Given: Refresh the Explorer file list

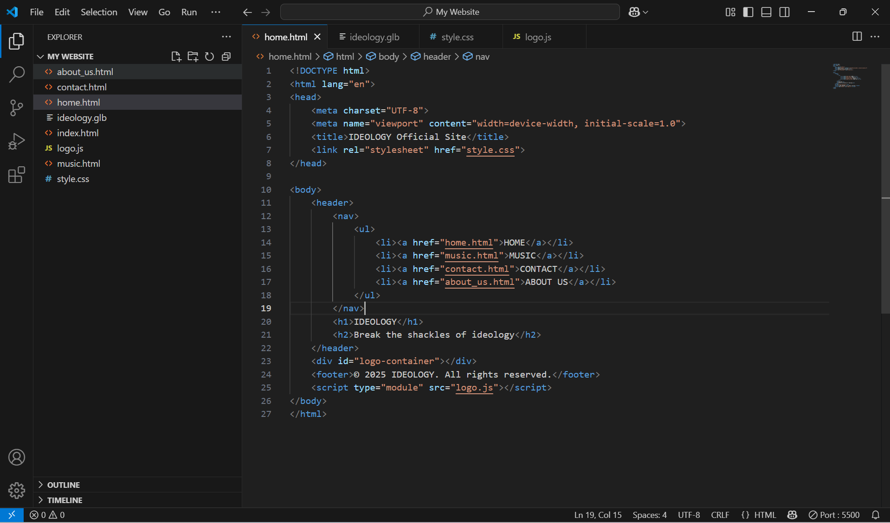Looking at the screenshot, I should click(209, 57).
